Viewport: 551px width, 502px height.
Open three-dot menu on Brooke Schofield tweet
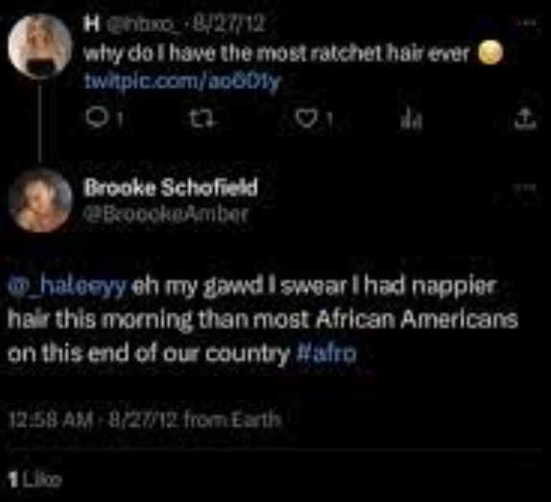525,187
